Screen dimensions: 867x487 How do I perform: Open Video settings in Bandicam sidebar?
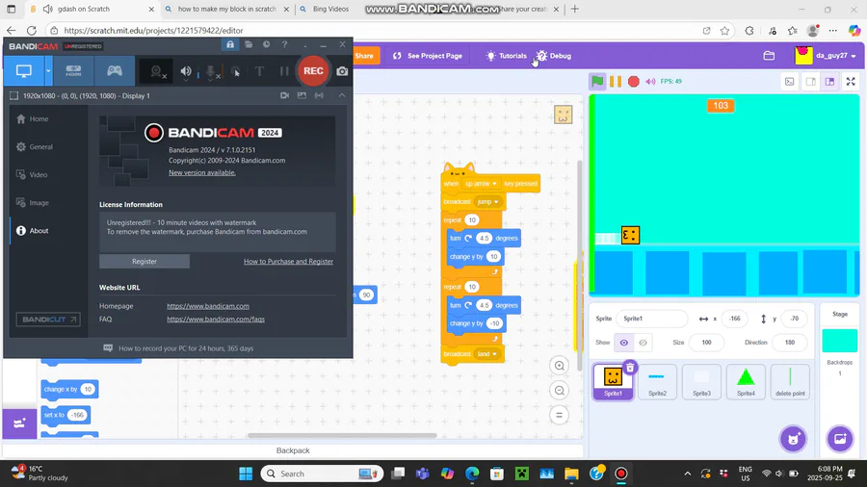(x=32, y=174)
